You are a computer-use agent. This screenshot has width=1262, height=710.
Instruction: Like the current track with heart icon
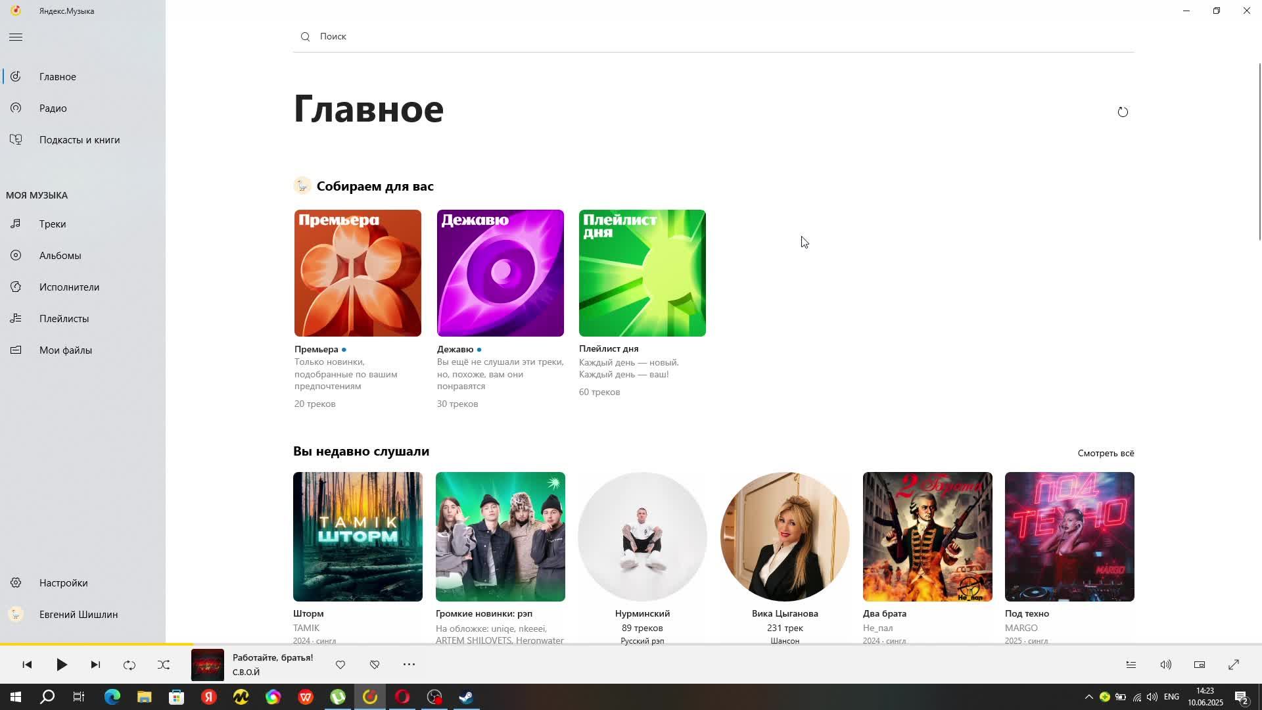coord(340,665)
